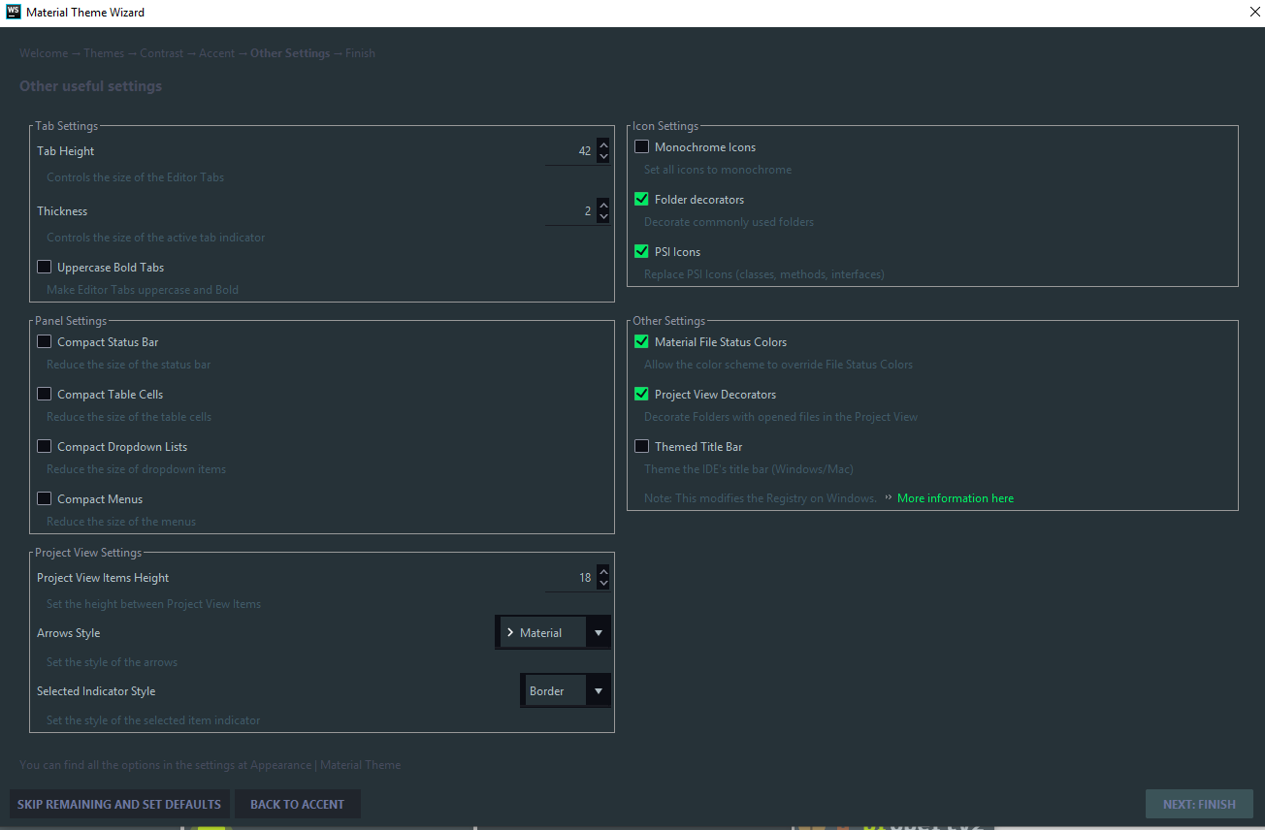Enable Themed Title Bar checkbox

coord(642,446)
